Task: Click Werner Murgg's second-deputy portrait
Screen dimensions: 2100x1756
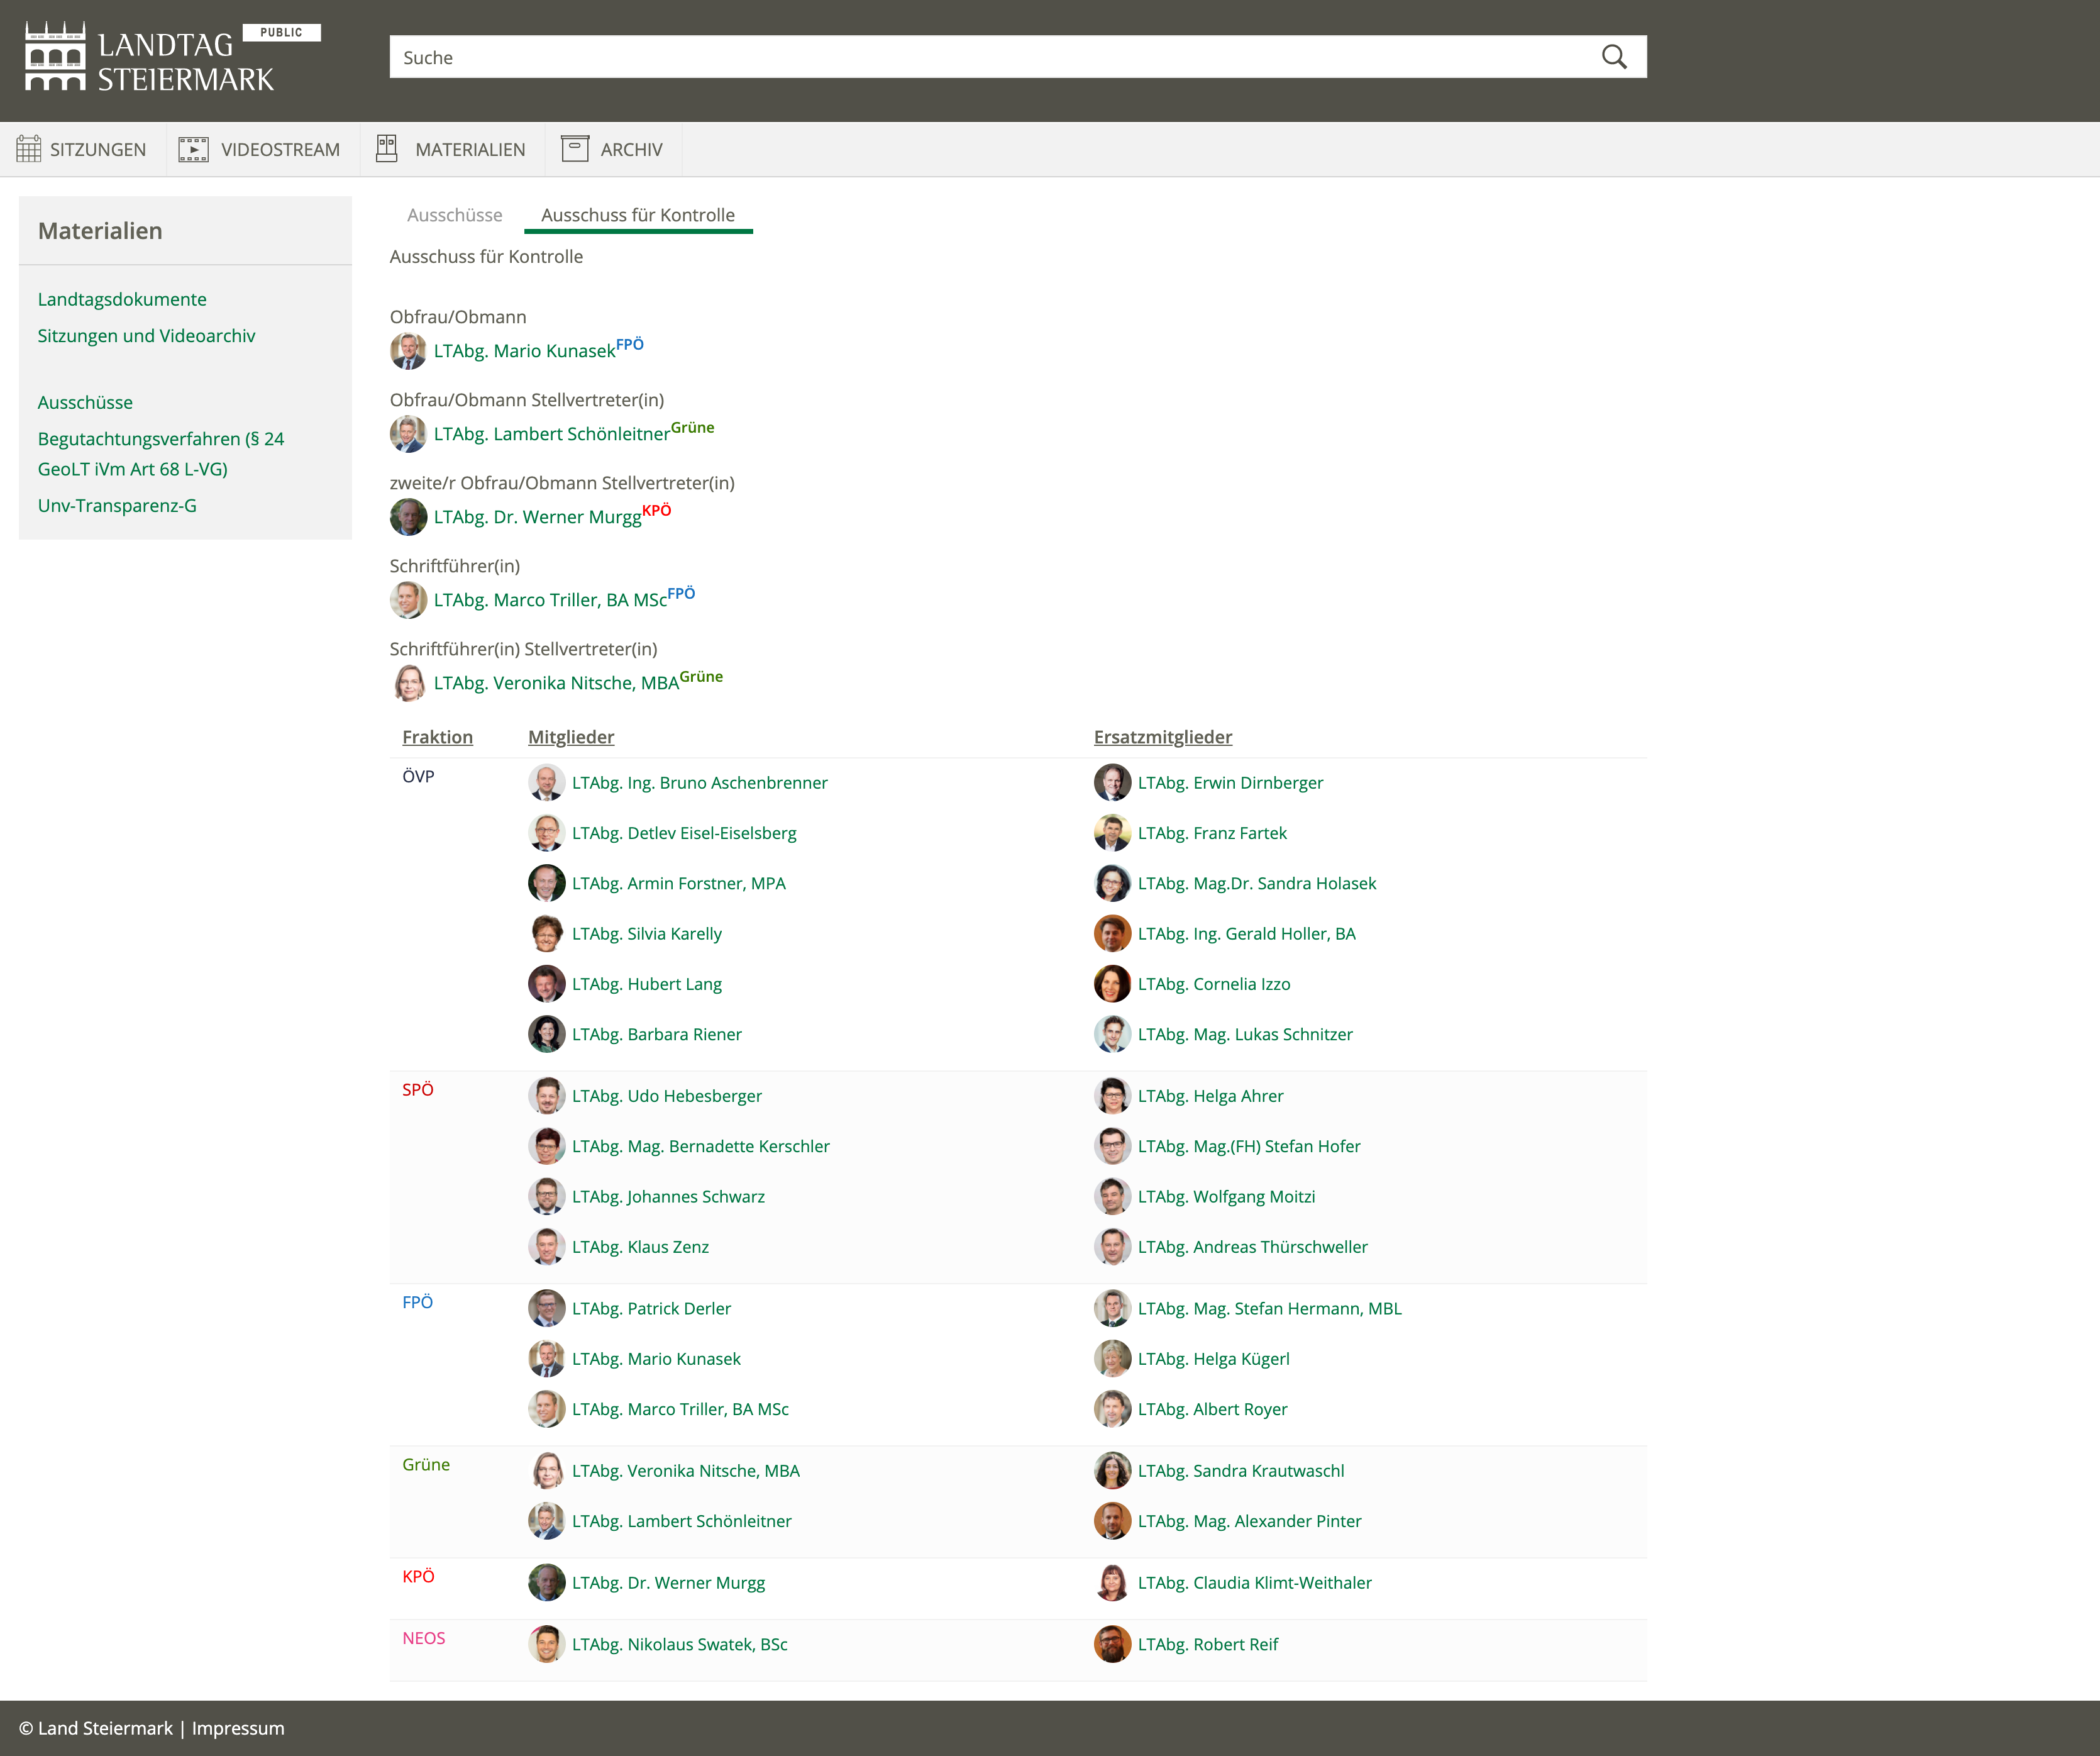Action: [408, 517]
